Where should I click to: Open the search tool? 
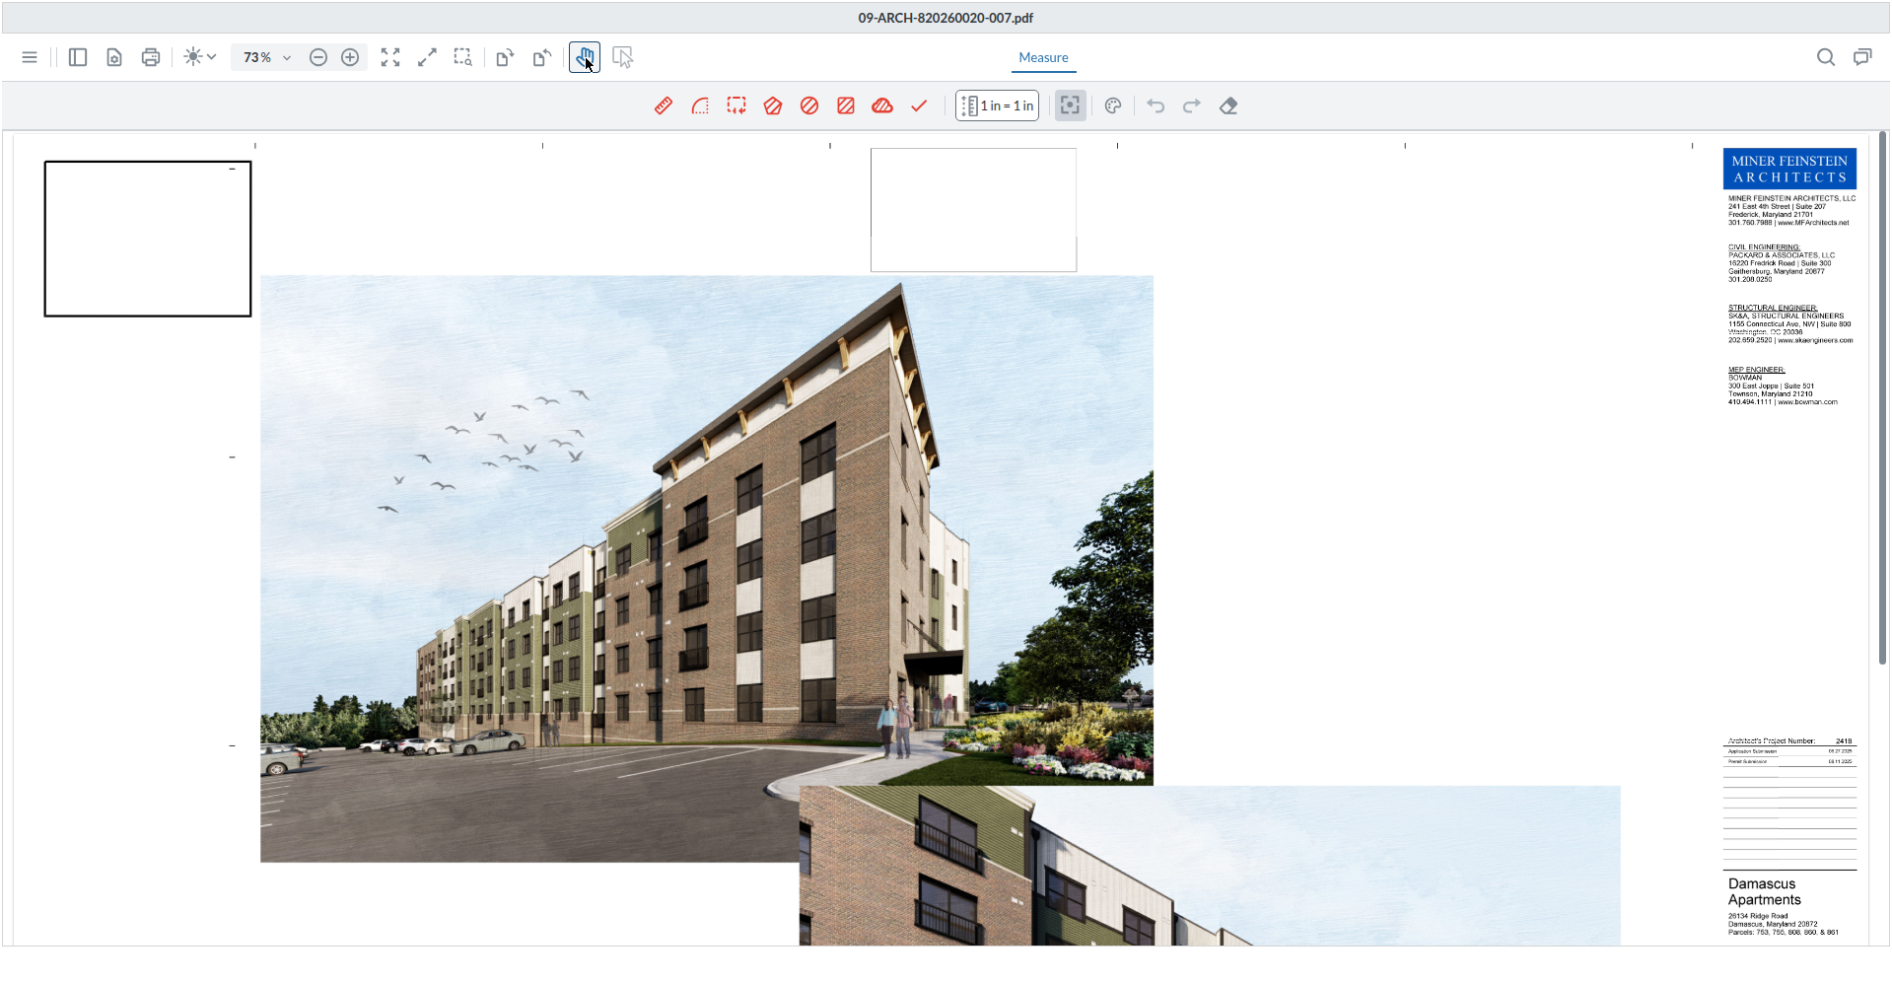[1826, 57]
